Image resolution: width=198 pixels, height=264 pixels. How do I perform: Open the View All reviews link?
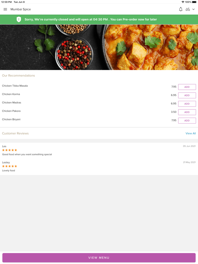point(191,133)
